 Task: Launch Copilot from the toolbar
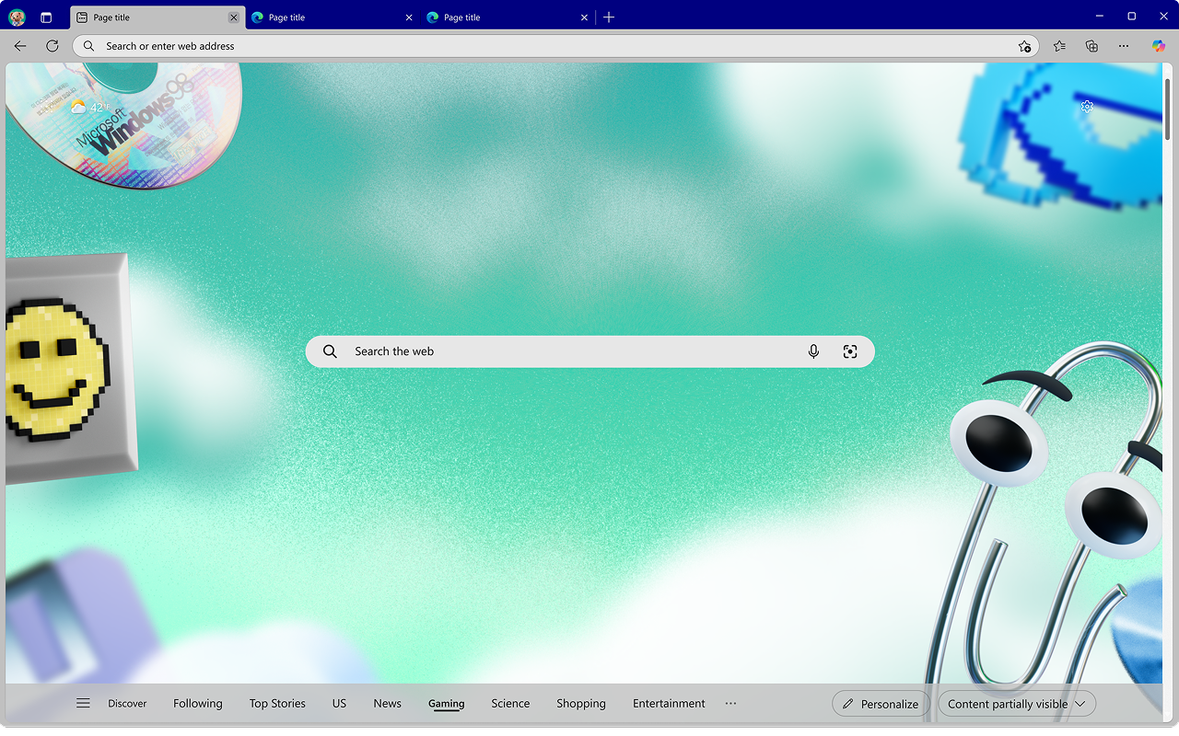click(x=1159, y=46)
